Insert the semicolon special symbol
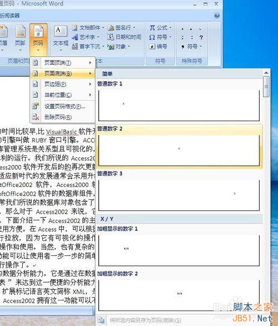Image resolution: width=278 pixels, height=326 pixels. [x=182, y=37]
